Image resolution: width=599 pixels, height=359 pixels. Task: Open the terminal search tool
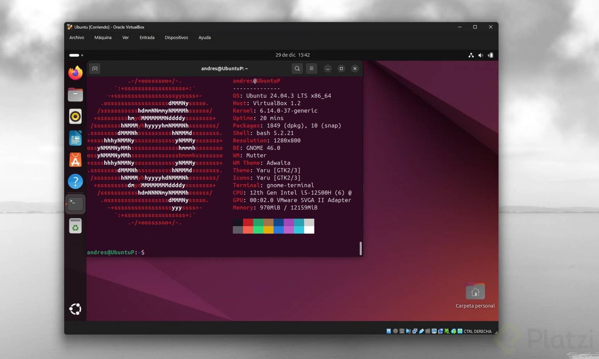point(297,69)
